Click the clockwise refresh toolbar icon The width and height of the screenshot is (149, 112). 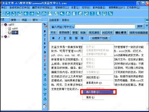tap(8, 14)
